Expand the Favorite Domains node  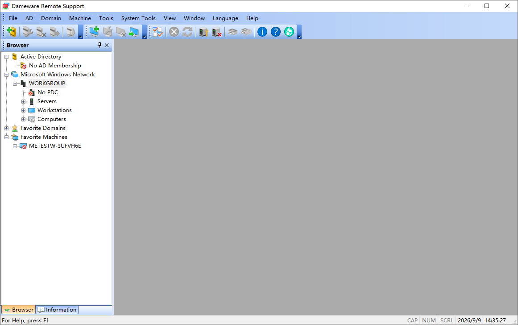[x=6, y=128]
